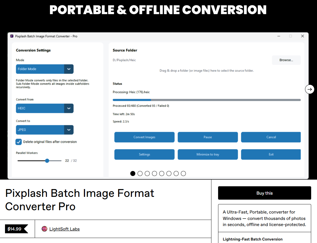Click 'Time left: 2m 50s' text
The height and width of the screenshot is (243, 317).
pos(124,114)
